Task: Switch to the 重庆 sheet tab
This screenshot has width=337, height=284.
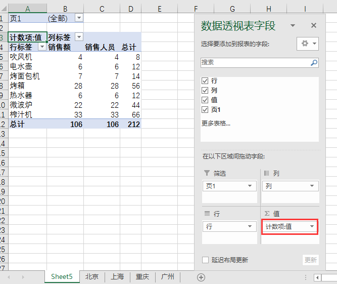Action: click(142, 276)
